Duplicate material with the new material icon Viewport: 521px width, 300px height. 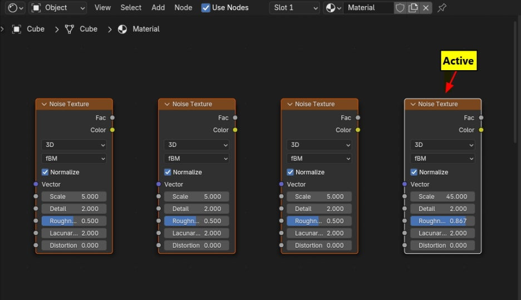click(x=412, y=8)
